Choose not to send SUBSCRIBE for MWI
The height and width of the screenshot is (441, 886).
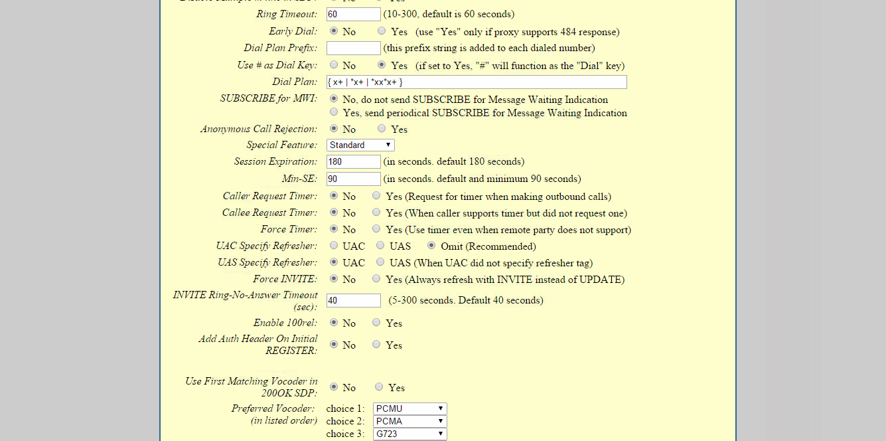pyautogui.click(x=333, y=98)
